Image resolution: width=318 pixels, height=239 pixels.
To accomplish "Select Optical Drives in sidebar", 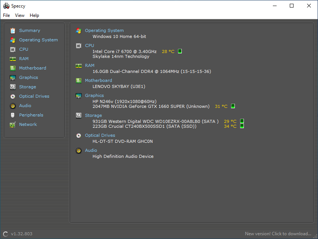I will point(34,96).
